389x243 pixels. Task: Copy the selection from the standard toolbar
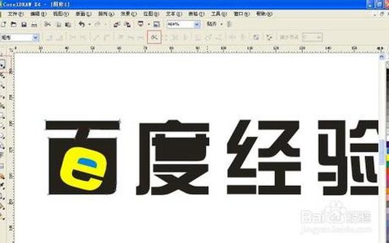[59, 25]
